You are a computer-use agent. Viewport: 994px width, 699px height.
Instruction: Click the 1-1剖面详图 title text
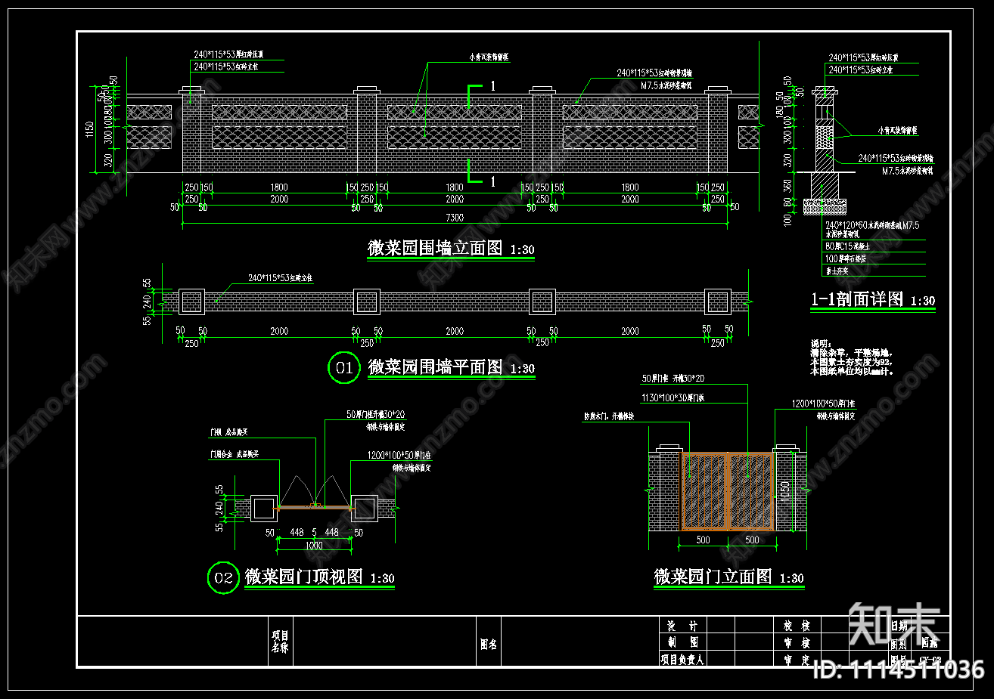[x=857, y=299]
